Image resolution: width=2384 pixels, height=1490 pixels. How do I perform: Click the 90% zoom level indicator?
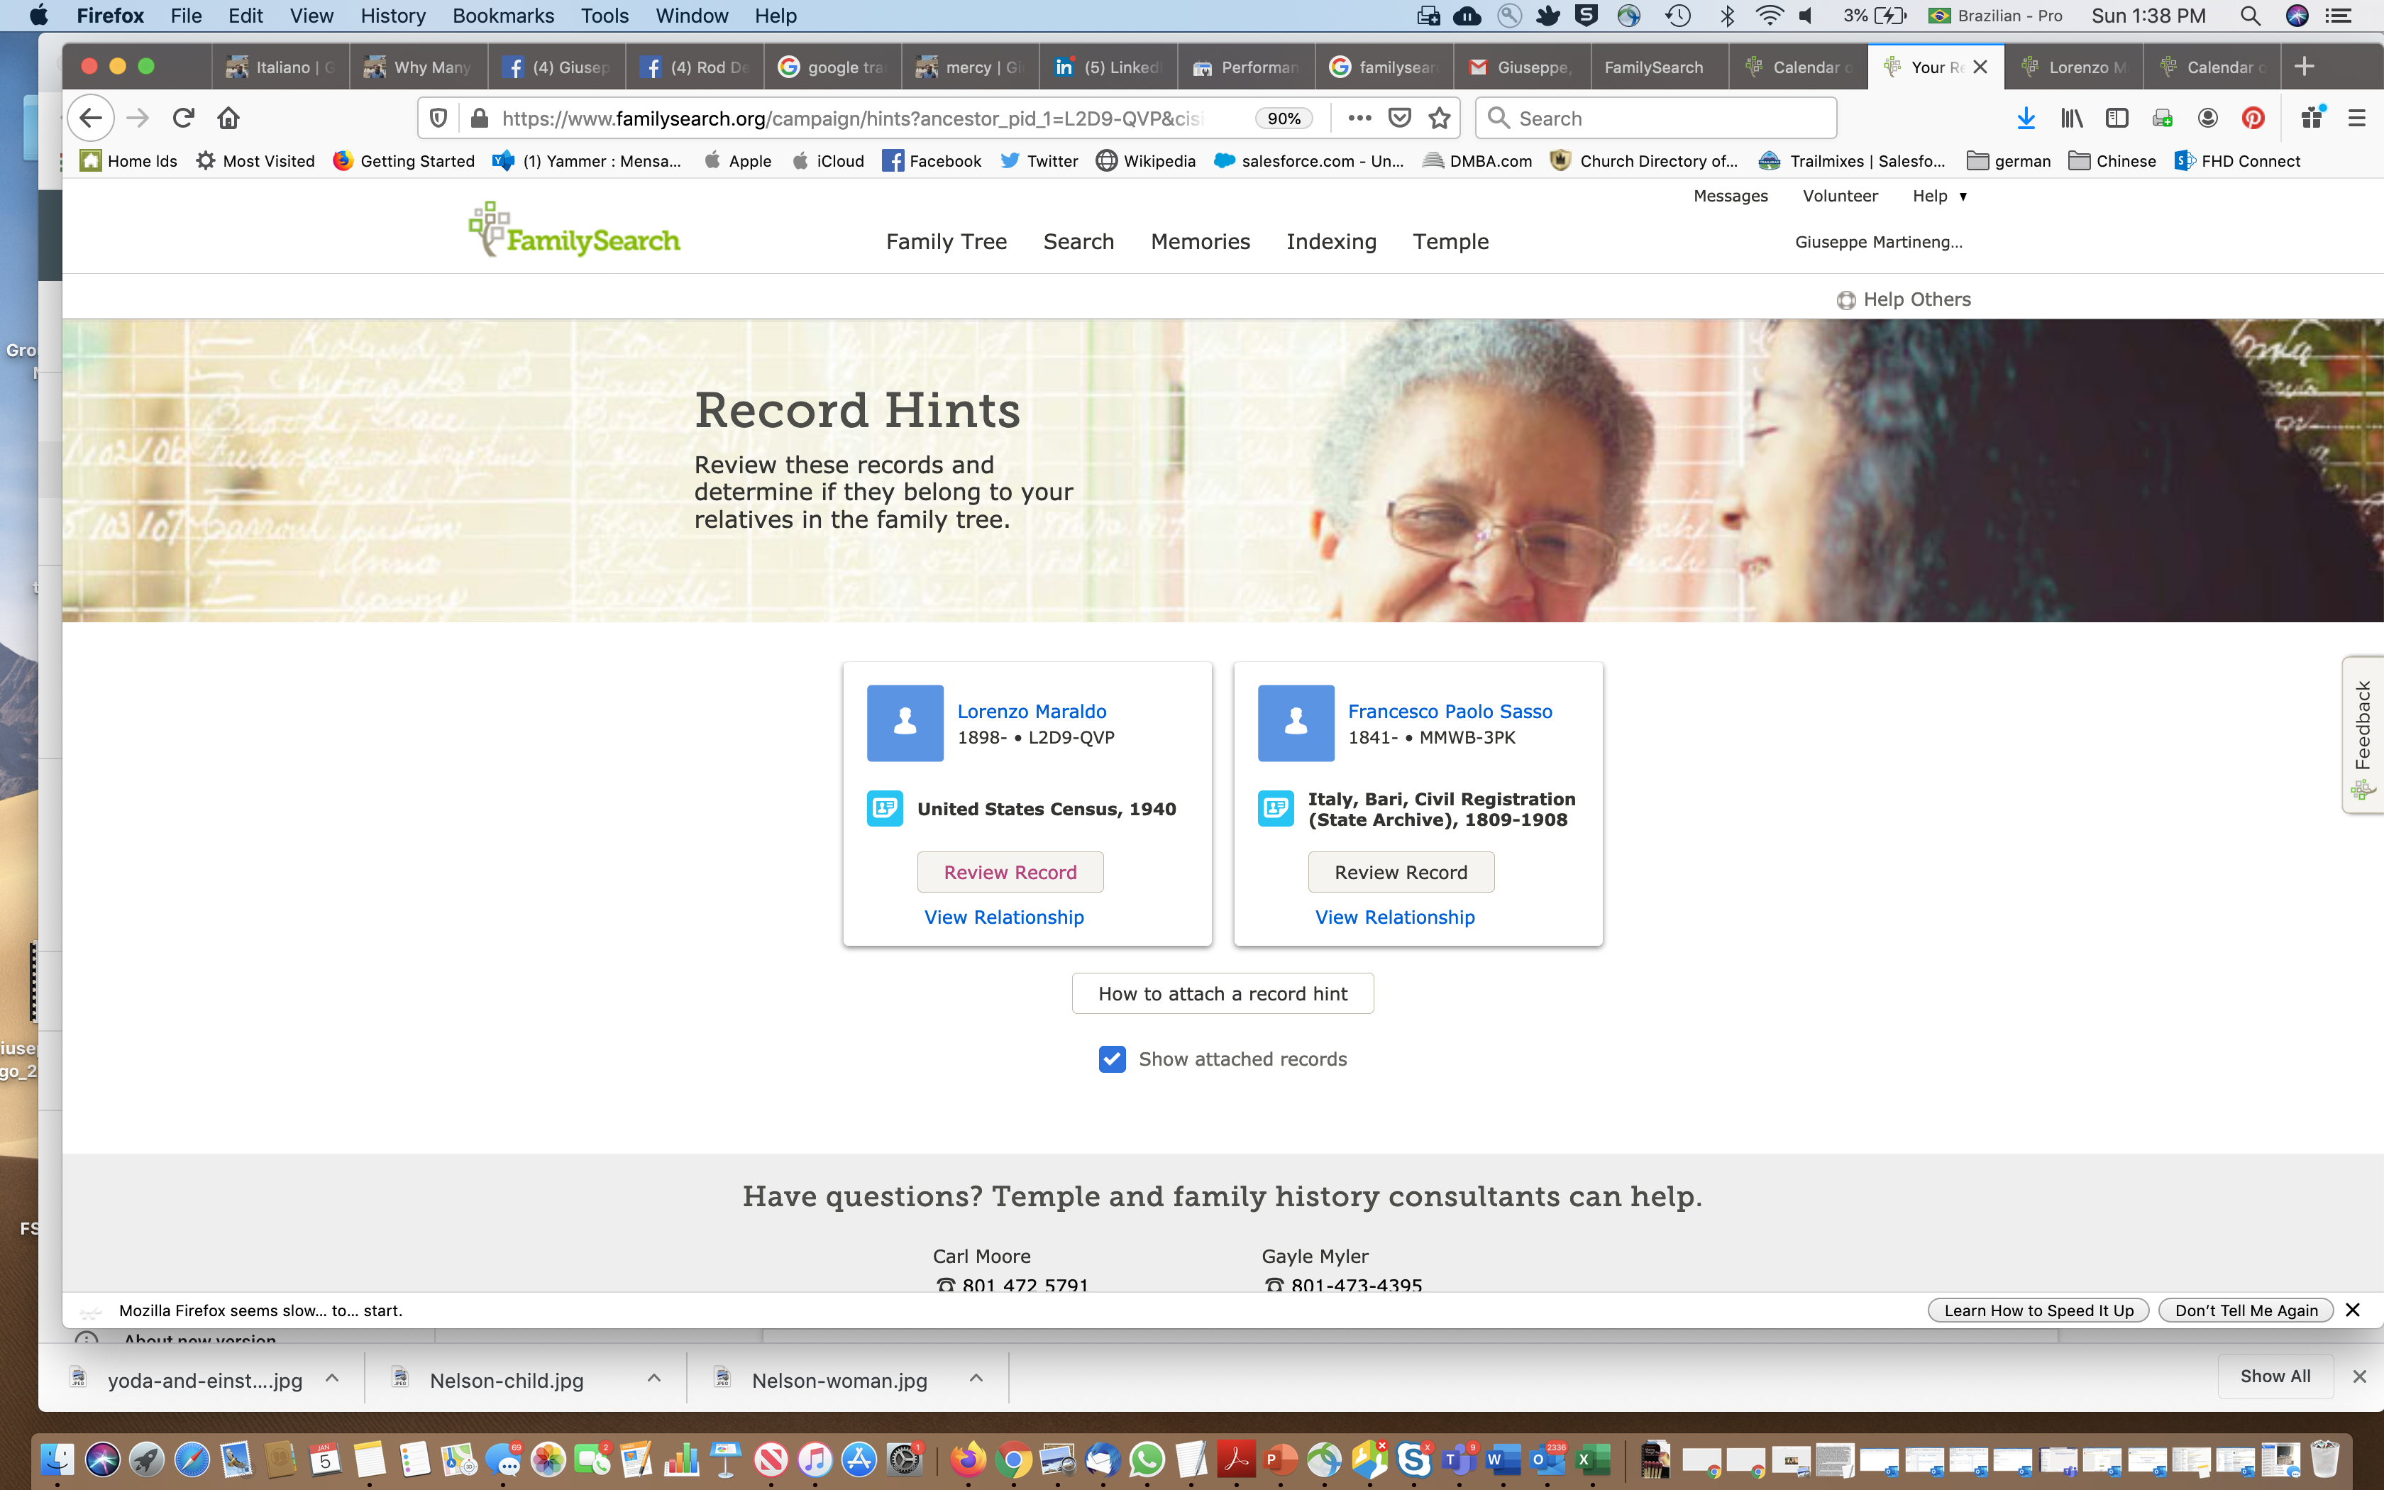(1284, 118)
